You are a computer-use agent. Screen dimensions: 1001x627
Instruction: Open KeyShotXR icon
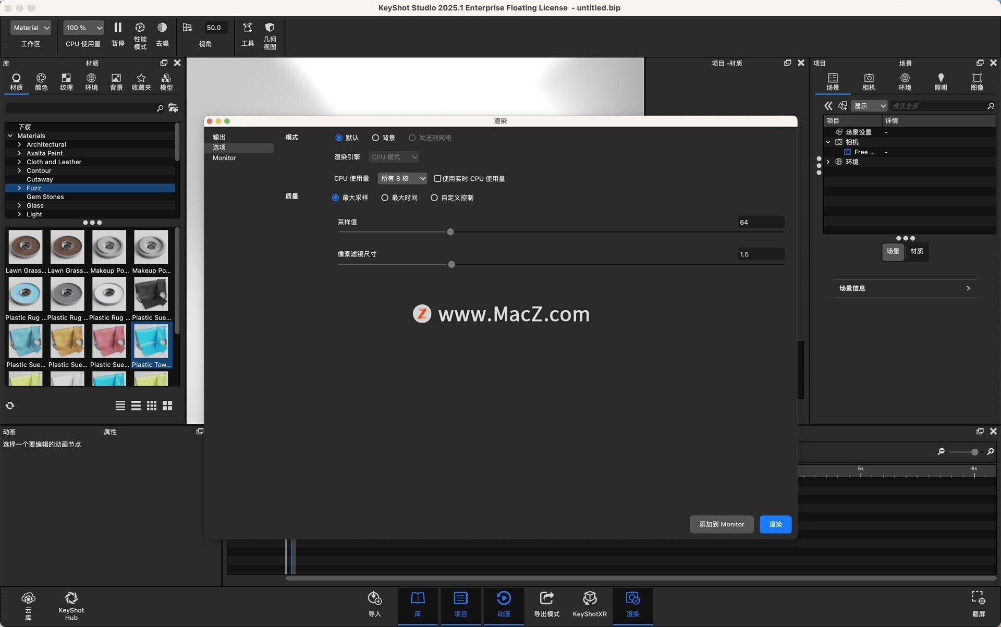click(590, 598)
